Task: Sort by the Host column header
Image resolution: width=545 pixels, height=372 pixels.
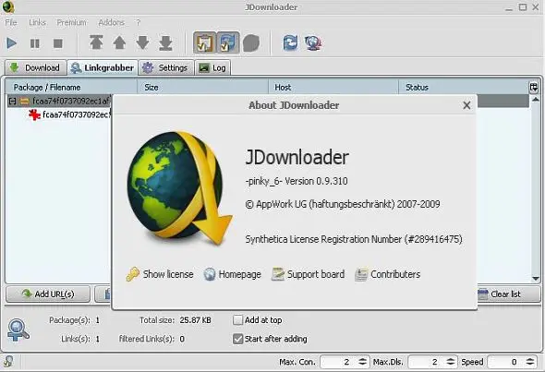Action: point(333,87)
